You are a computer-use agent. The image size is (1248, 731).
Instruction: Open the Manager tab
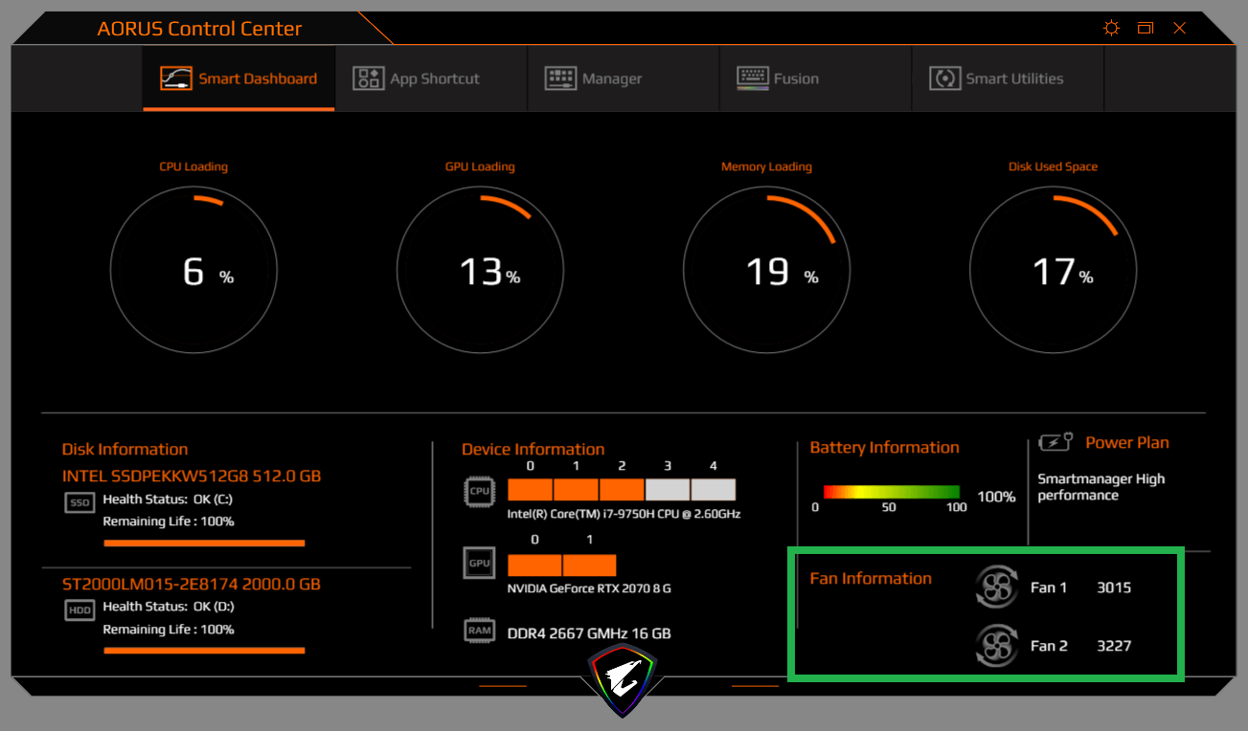623,78
